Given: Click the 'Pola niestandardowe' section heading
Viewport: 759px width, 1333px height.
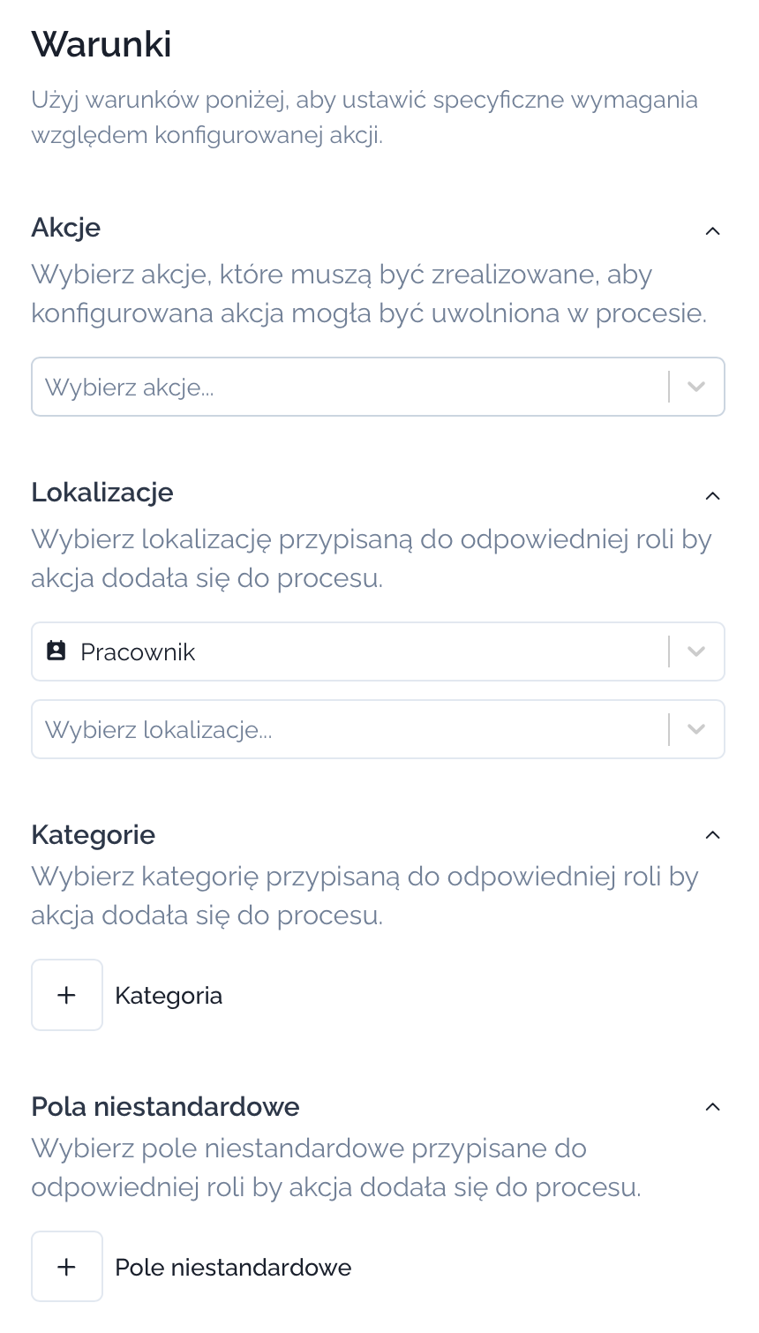Looking at the screenshot, I should [x=166, y=1107].
